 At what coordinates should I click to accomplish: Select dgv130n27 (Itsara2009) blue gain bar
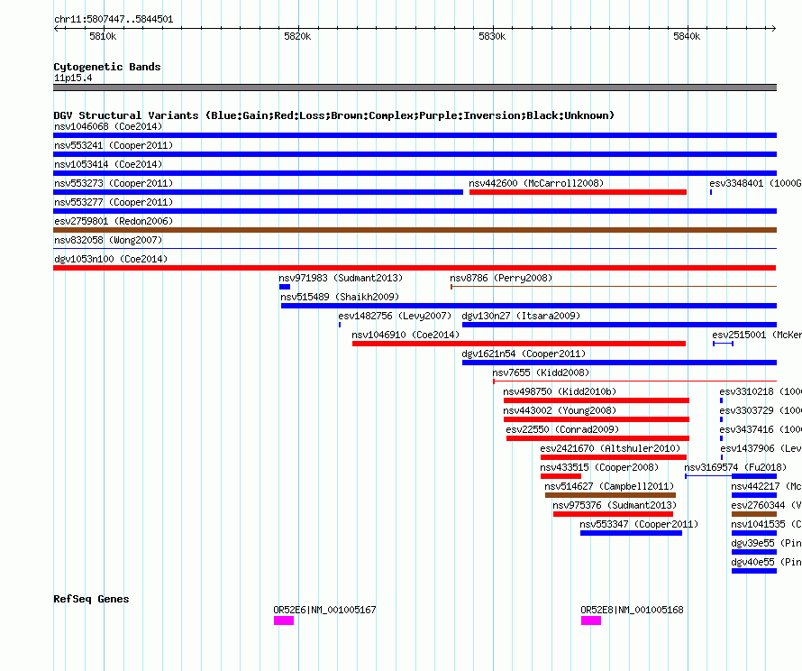(x=619, y=325)
